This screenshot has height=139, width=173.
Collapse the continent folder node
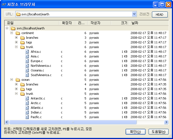tap(12, 33)
